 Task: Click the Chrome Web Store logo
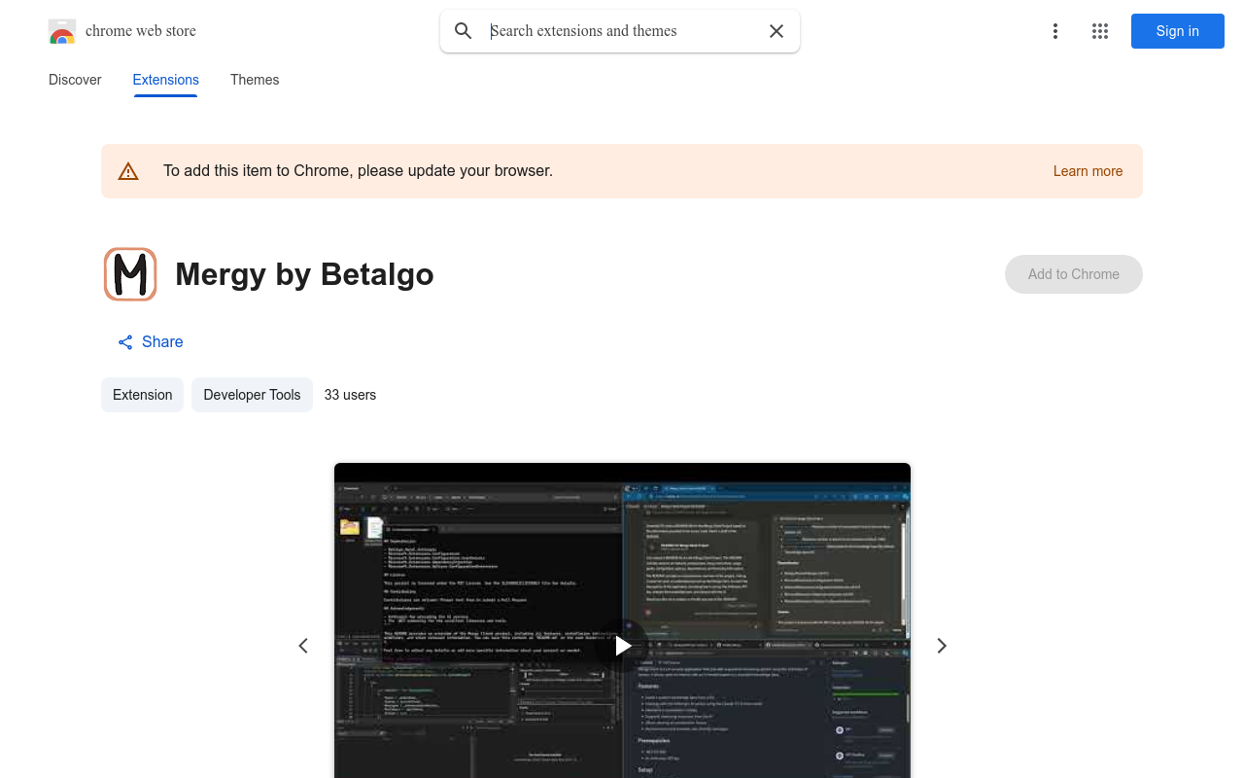(62, 31)
